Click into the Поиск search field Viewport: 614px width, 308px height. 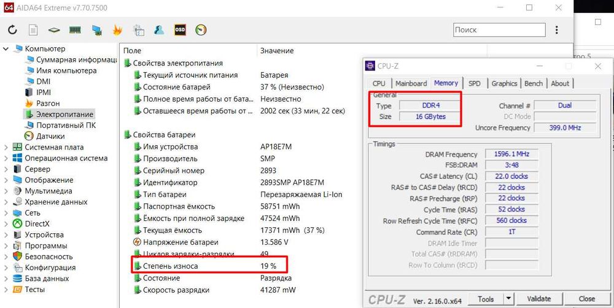click(499, 29)
